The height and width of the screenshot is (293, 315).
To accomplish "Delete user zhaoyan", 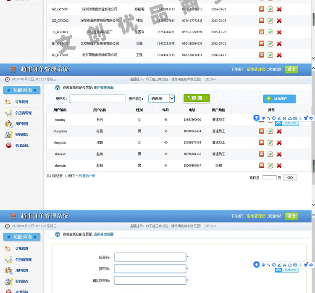I will coord(279,154).
